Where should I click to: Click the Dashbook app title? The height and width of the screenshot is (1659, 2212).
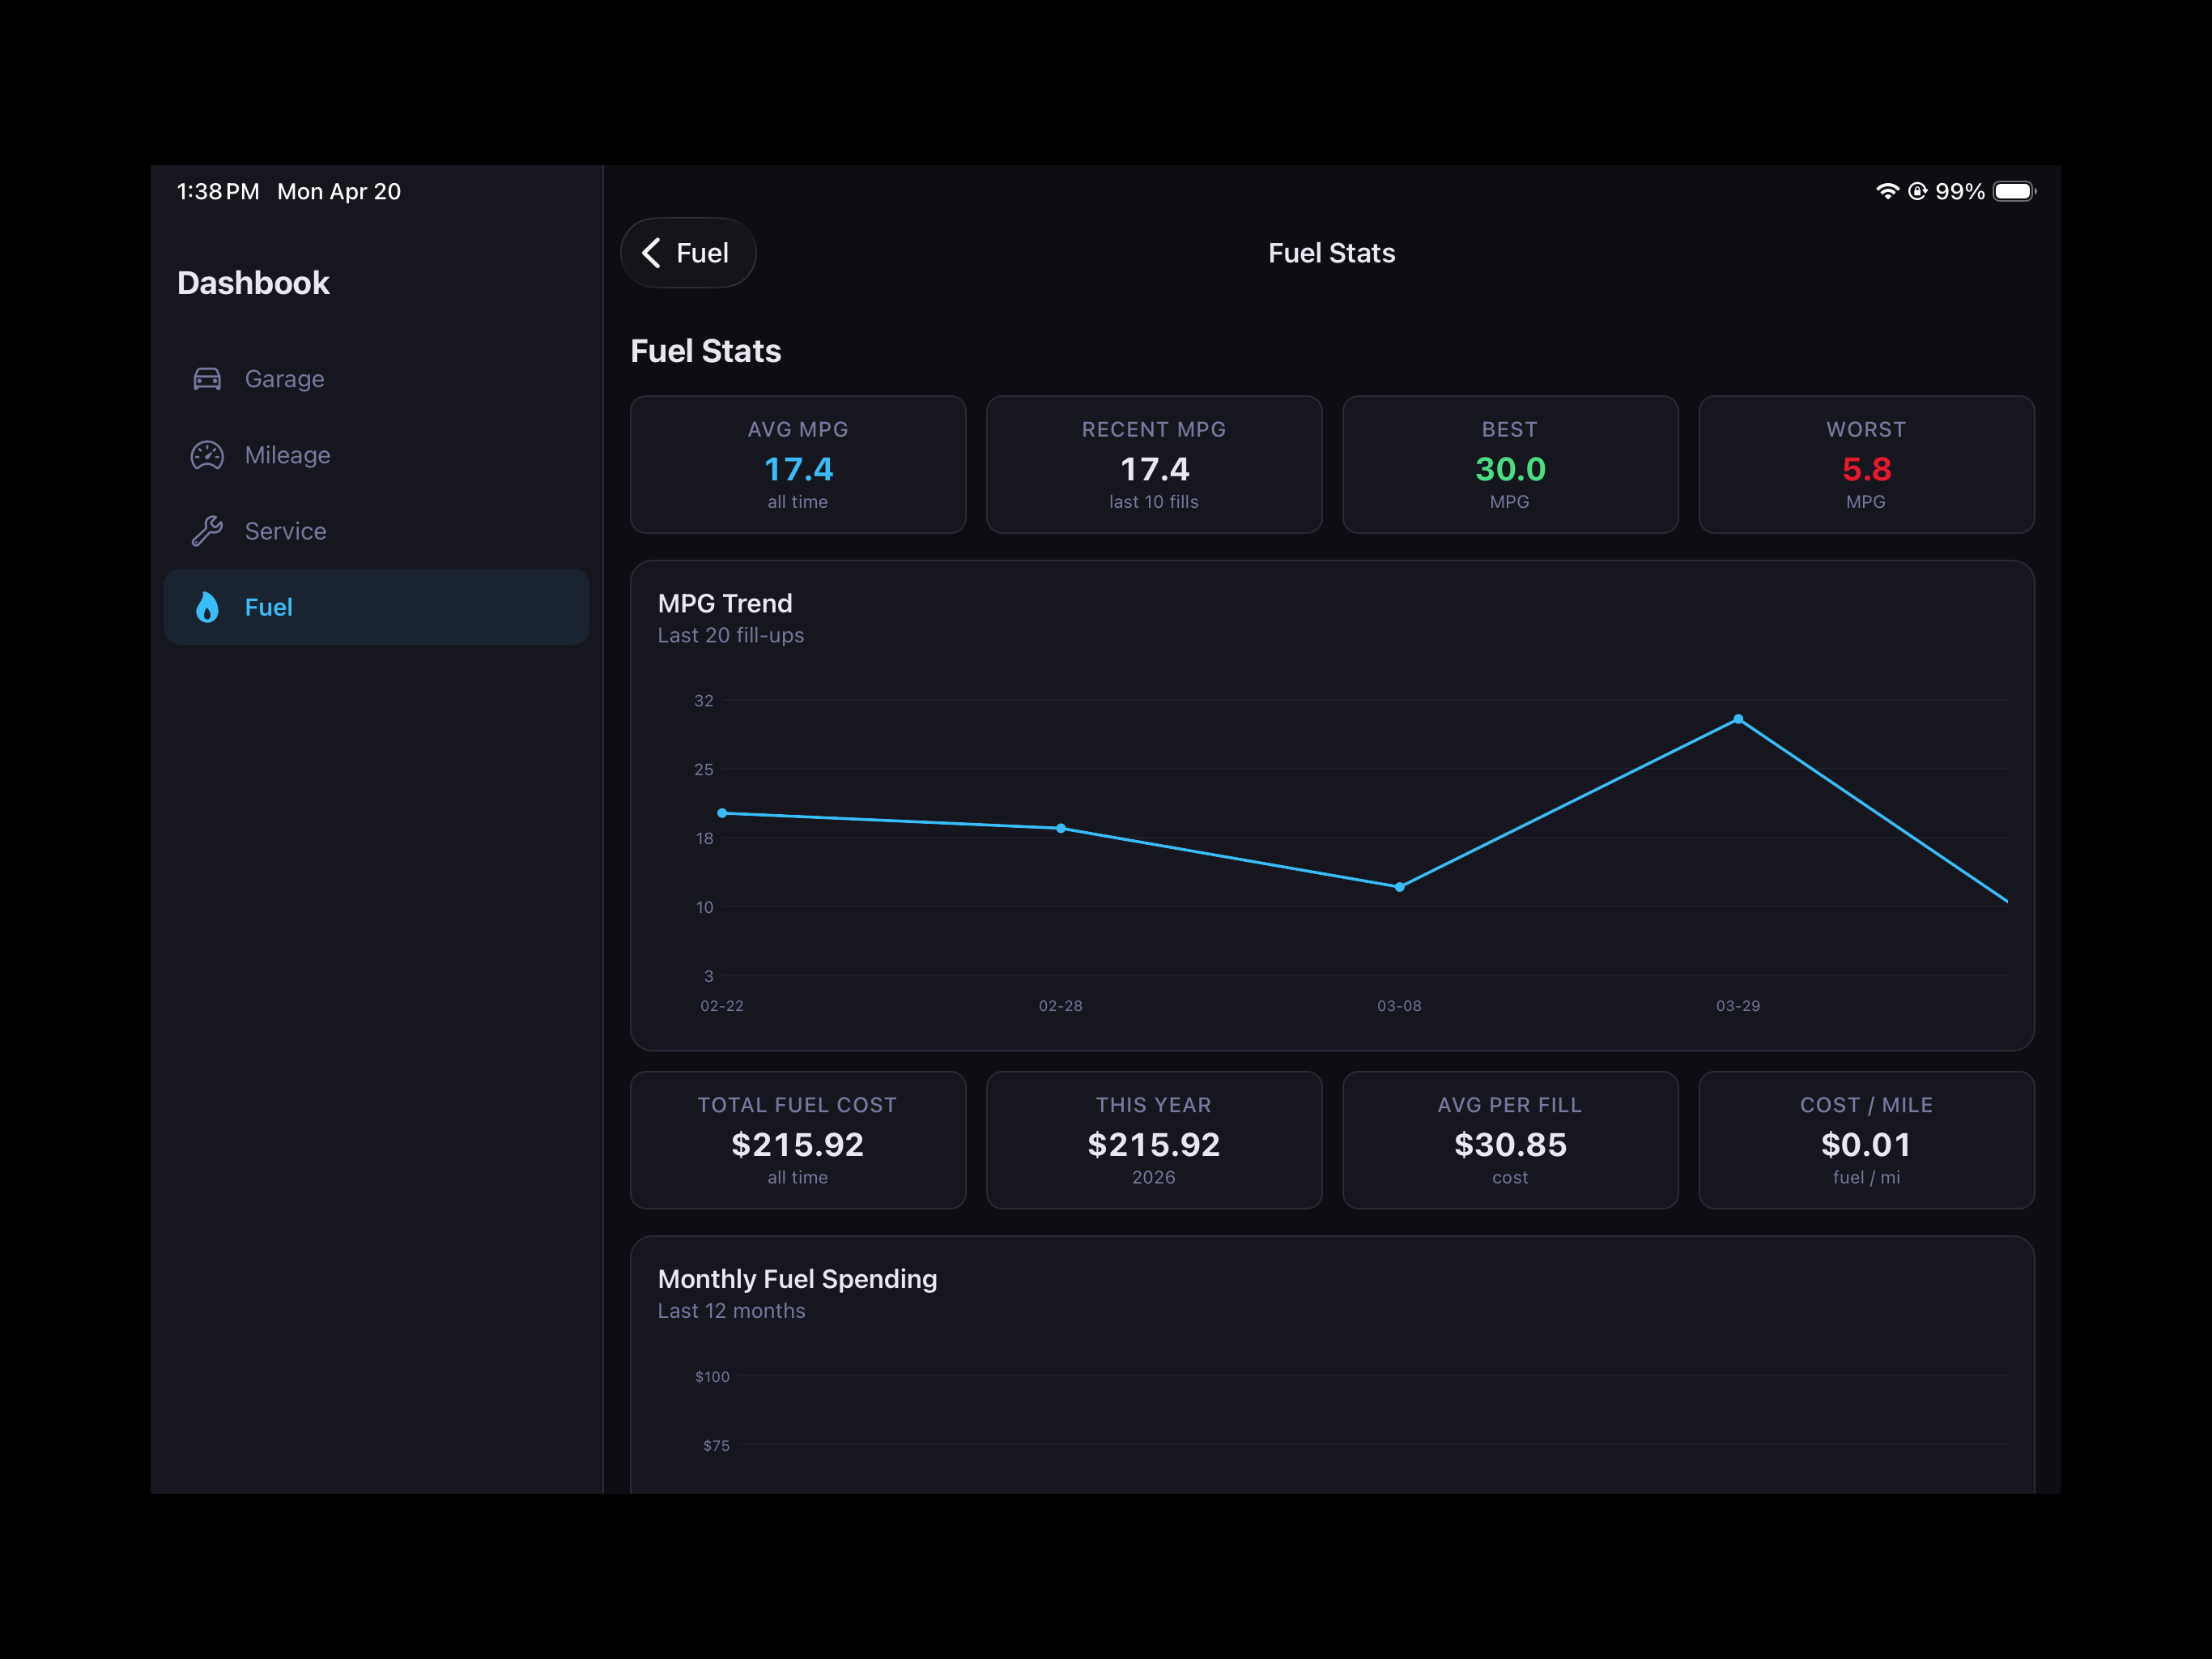253,284
